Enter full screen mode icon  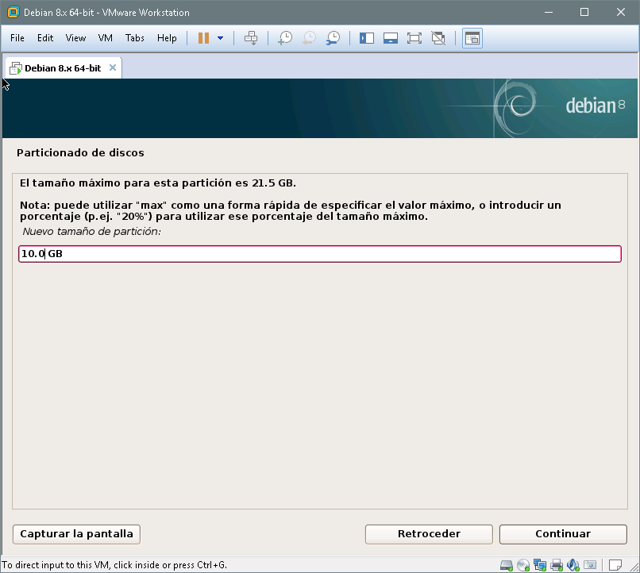414,38
